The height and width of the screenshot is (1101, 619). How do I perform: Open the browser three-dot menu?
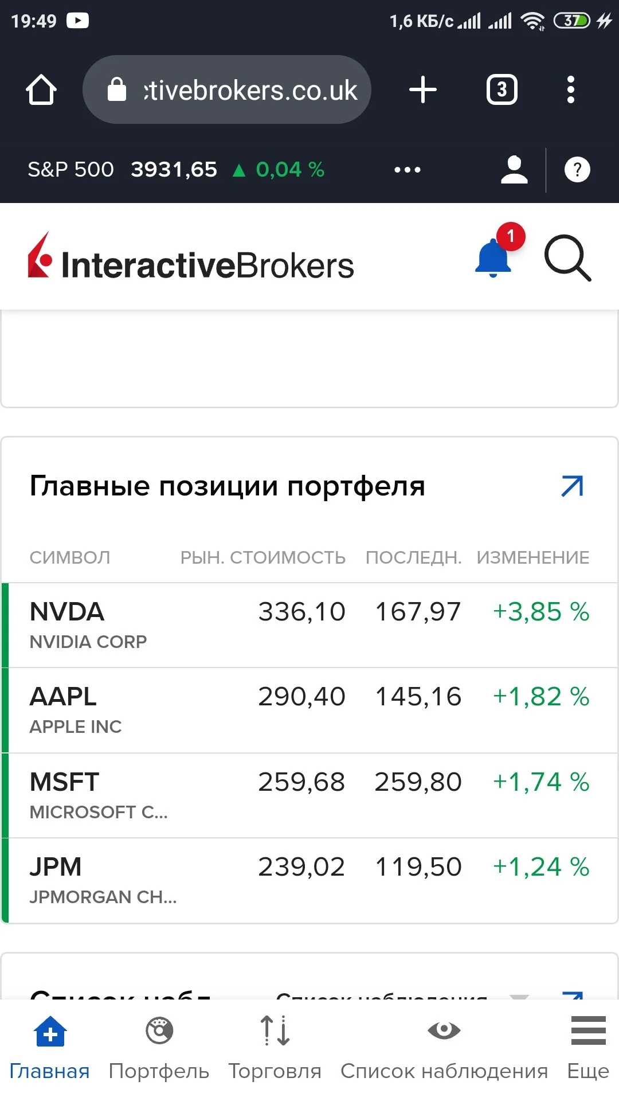[x=570, y=90]
